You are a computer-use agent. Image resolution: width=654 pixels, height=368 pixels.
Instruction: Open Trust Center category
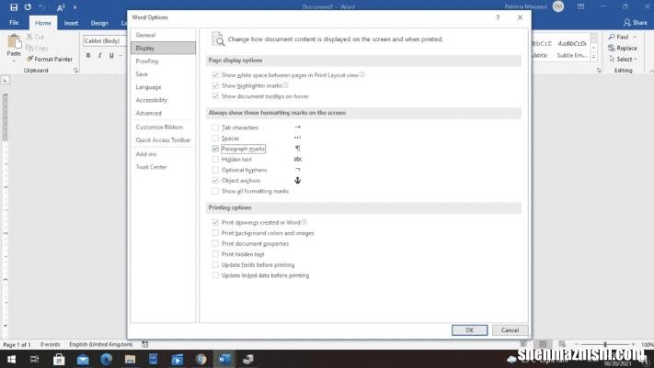click(x=163, y=167)
